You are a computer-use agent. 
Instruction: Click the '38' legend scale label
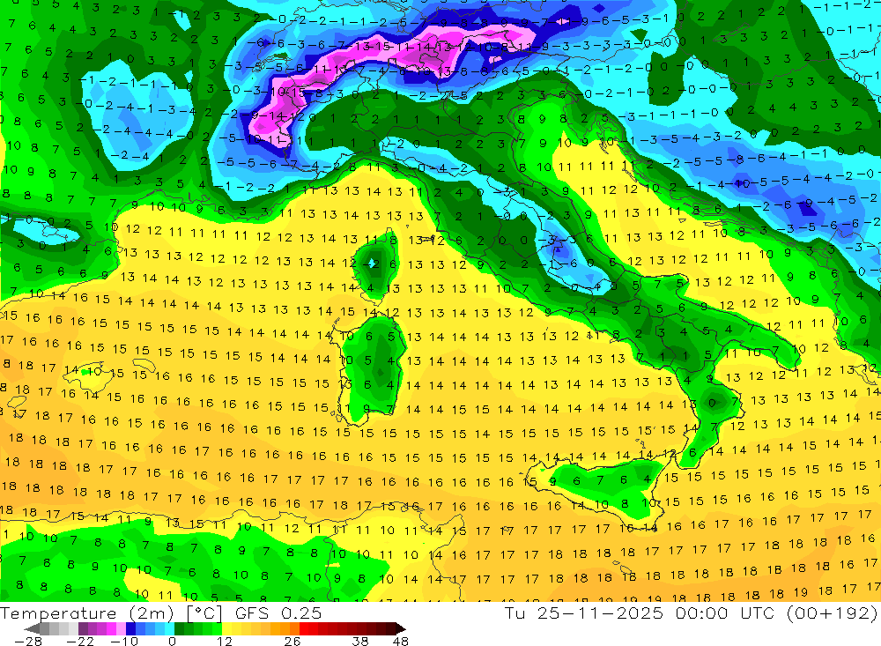pos(360,641)
